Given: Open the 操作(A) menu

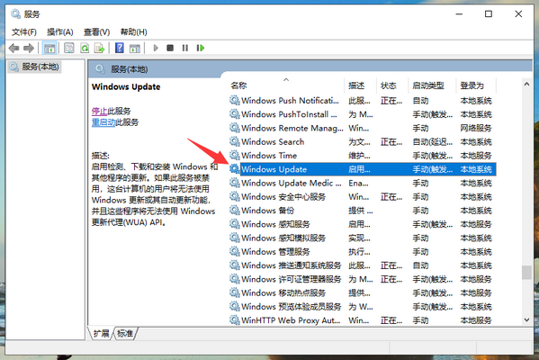Looking at the screenshot, I should tap(60, 32).
